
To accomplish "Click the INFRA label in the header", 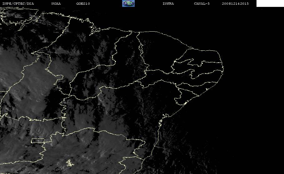I will click(x=168, y=4).
